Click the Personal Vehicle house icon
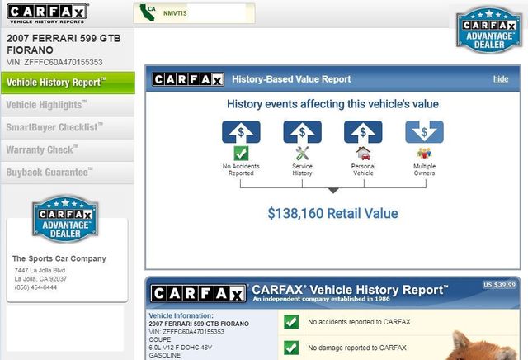Viewport: 528px width, 360px height. click(363, 153)
